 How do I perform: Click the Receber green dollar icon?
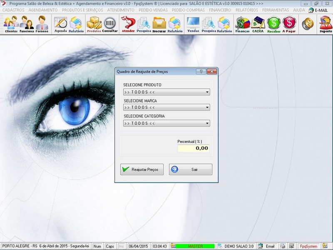tap(274, 24)
